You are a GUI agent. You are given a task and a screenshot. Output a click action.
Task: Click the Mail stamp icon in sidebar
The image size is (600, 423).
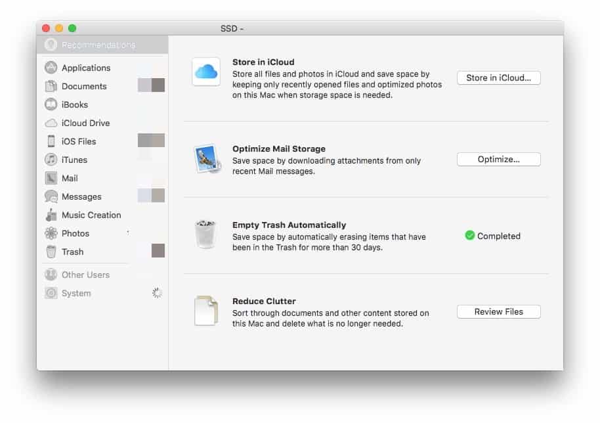pyautogui.click(x=51, y=178)
